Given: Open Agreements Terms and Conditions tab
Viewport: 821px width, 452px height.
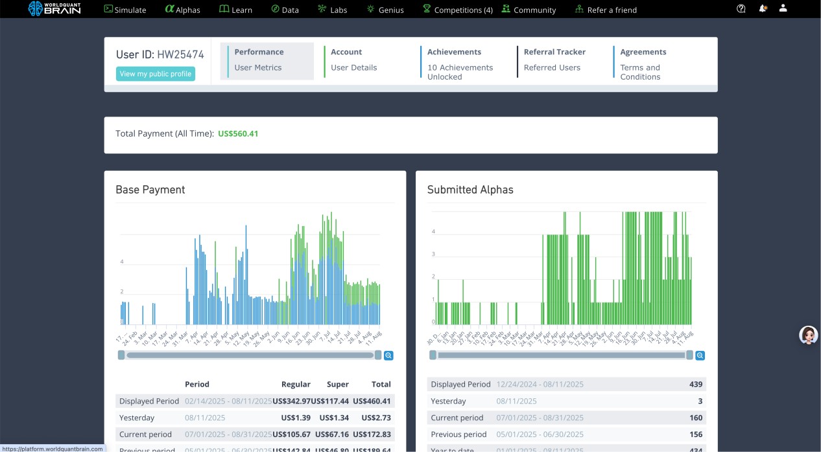Looking at the screenshot, I should (643, 63).
